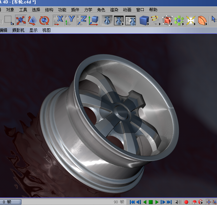
Task: Open the 功能 menu
Action: (x=62, y=10)
